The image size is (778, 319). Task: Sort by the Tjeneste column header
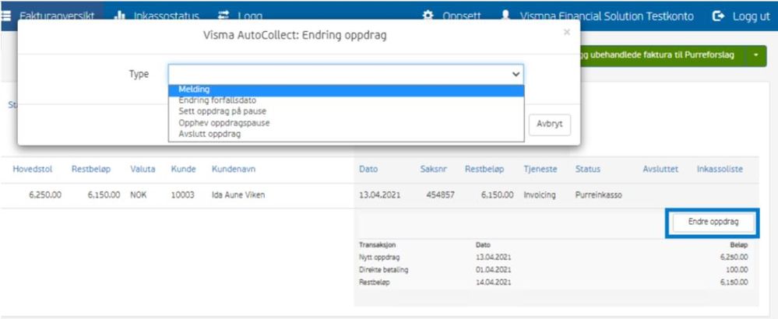tap(540, 170)
